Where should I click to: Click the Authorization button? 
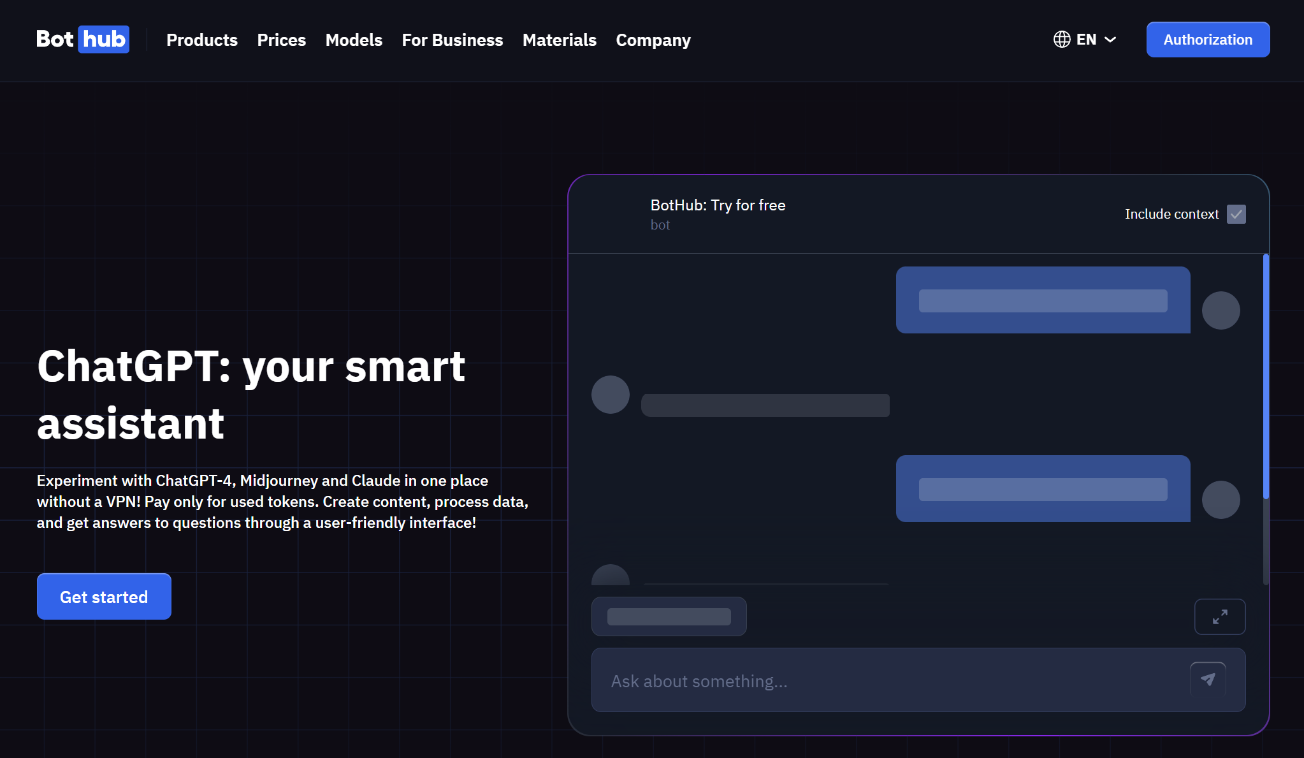1208,40
